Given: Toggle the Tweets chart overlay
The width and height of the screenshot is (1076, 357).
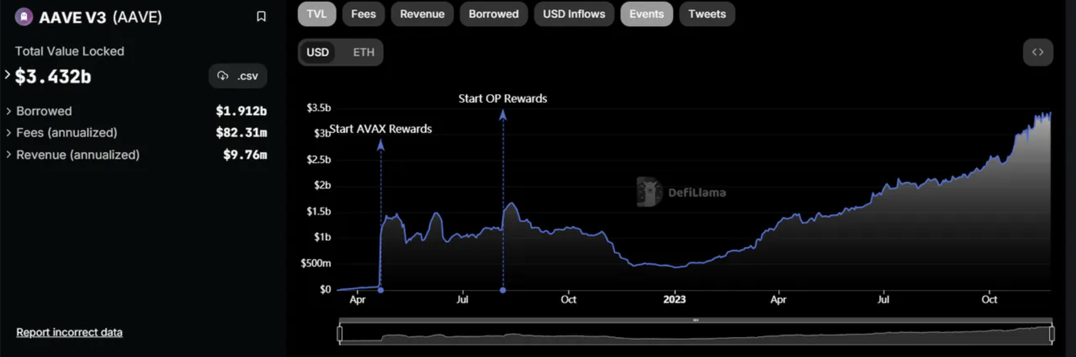Looking at the screenshot, I should coord(707,14).
